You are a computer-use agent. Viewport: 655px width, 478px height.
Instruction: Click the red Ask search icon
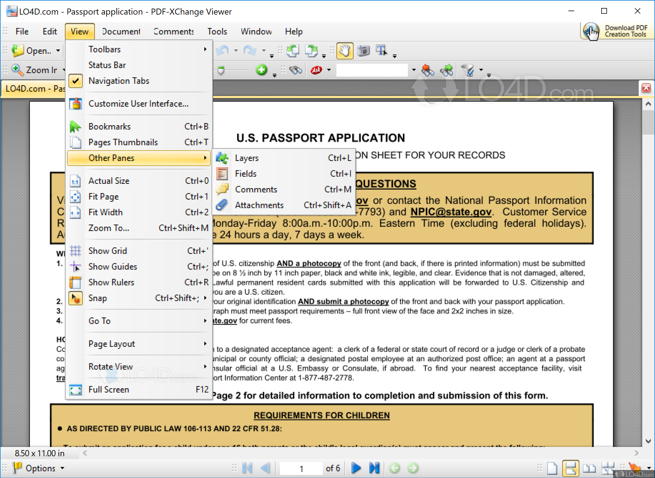316,70
